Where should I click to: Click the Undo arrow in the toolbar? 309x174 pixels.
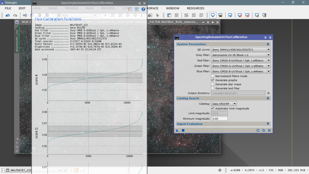point(8,15)
